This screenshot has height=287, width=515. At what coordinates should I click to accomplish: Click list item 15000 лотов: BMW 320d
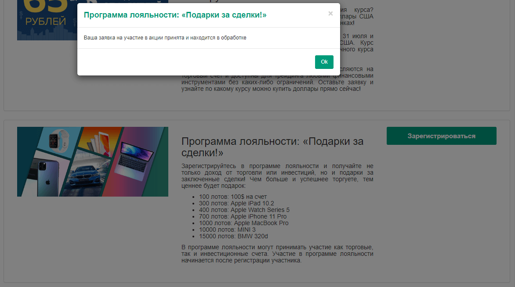[233, 236]
